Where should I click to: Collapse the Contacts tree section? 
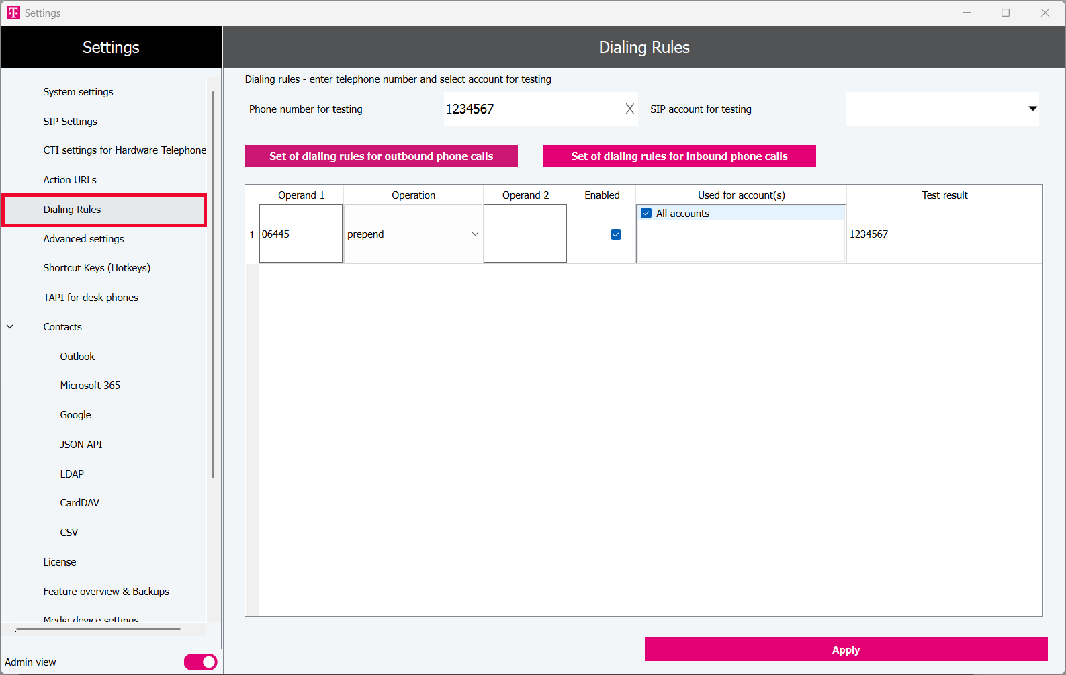(10, 327)
